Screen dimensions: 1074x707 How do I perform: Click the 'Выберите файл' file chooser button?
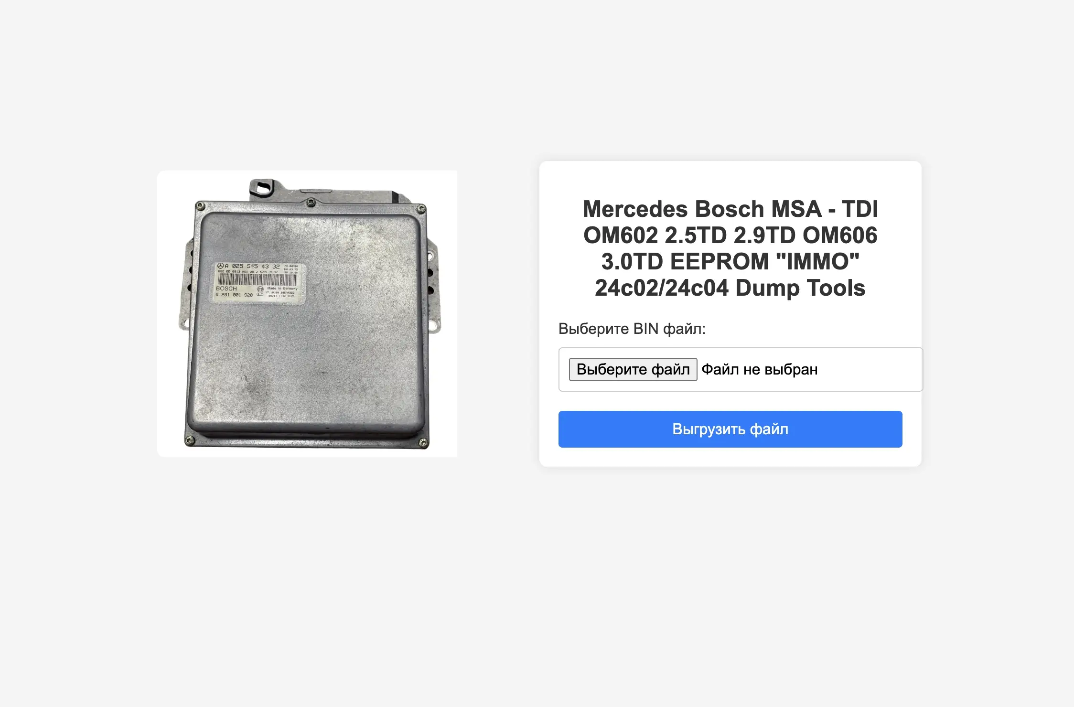point(633,369)
